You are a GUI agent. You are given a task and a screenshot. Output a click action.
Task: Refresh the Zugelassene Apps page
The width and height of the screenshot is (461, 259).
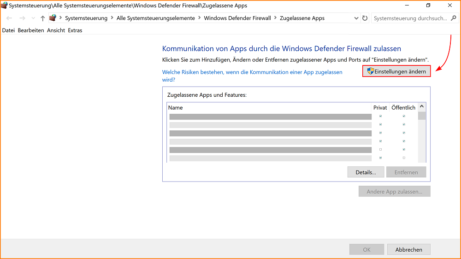365,18
